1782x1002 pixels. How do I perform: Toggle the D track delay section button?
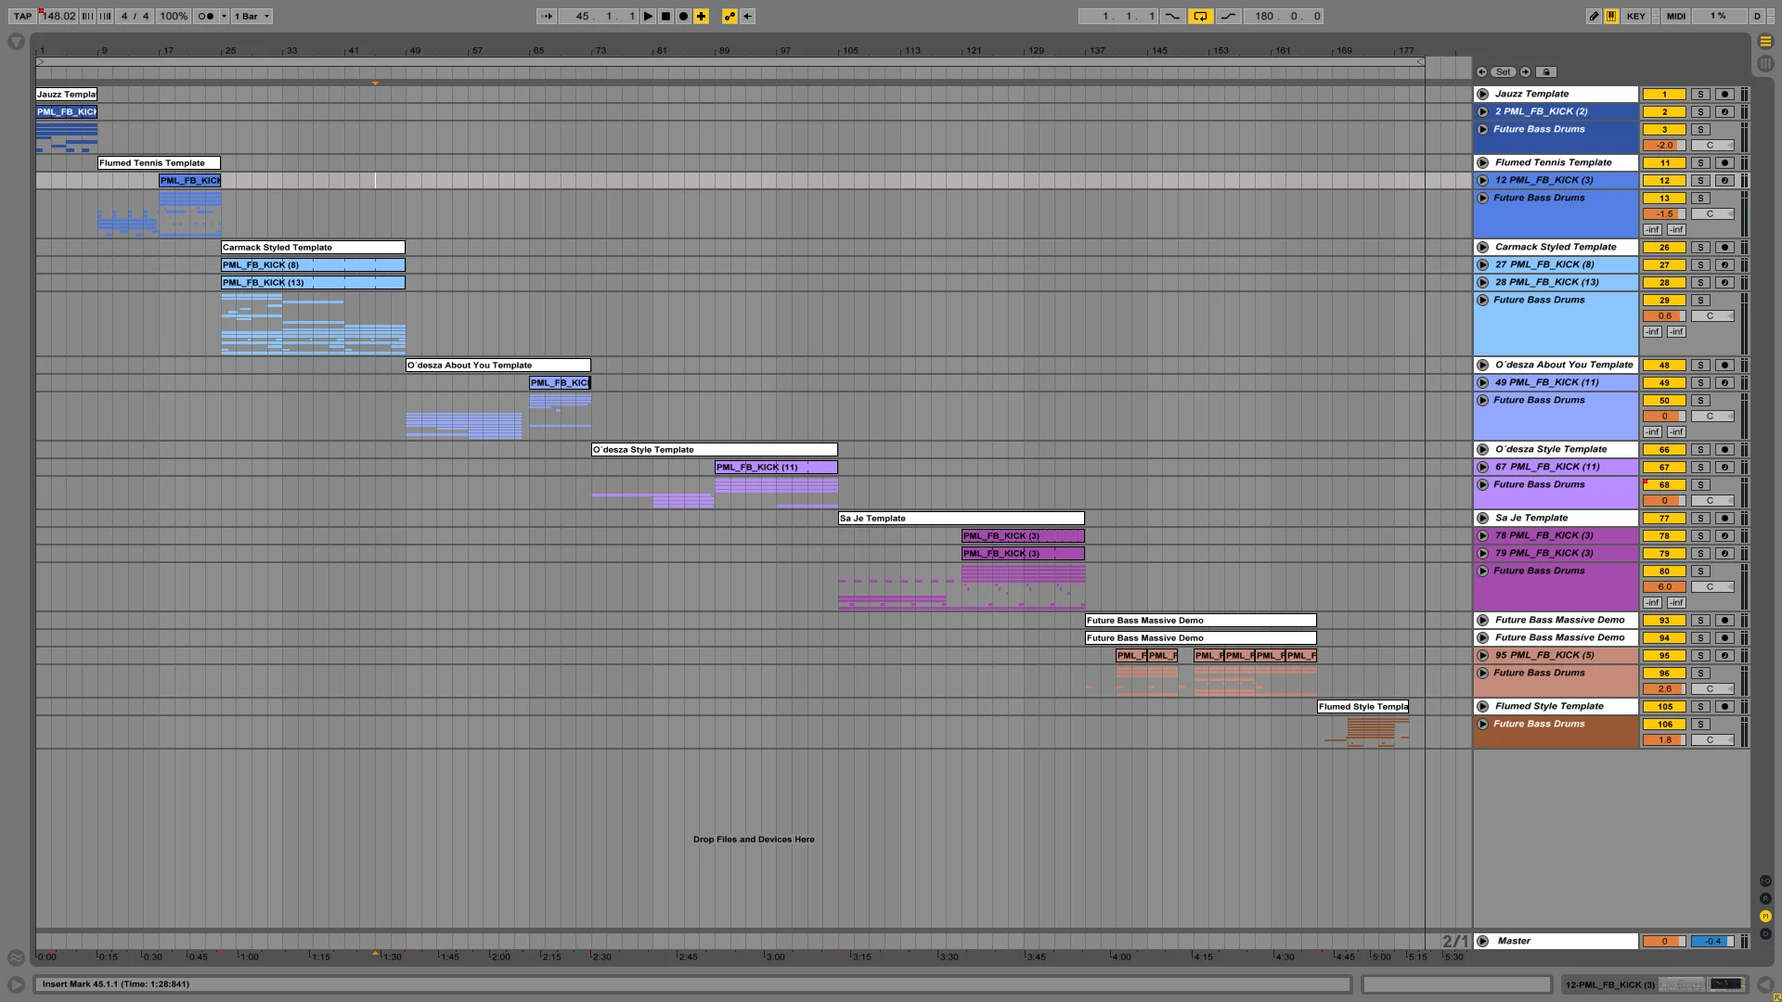pyautogui.click(x=1765, y=933)
